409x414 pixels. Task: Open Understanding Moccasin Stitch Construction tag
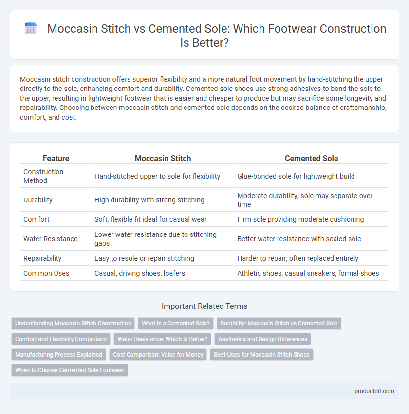click(x=73, y=324)
